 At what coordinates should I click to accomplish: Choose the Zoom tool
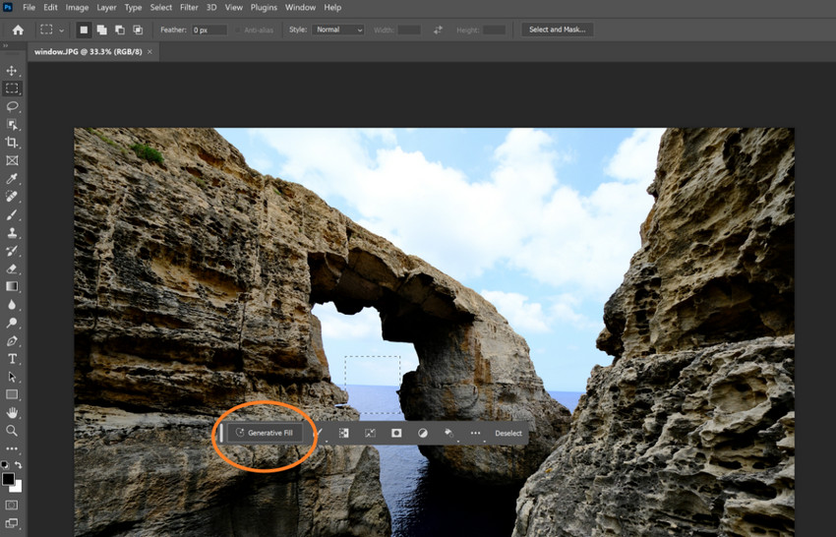[12, 430]
